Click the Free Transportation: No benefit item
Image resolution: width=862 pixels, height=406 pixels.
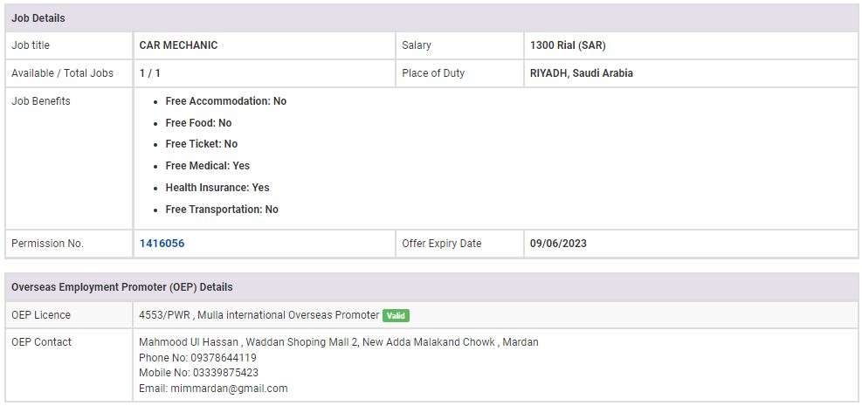[222, 210]
